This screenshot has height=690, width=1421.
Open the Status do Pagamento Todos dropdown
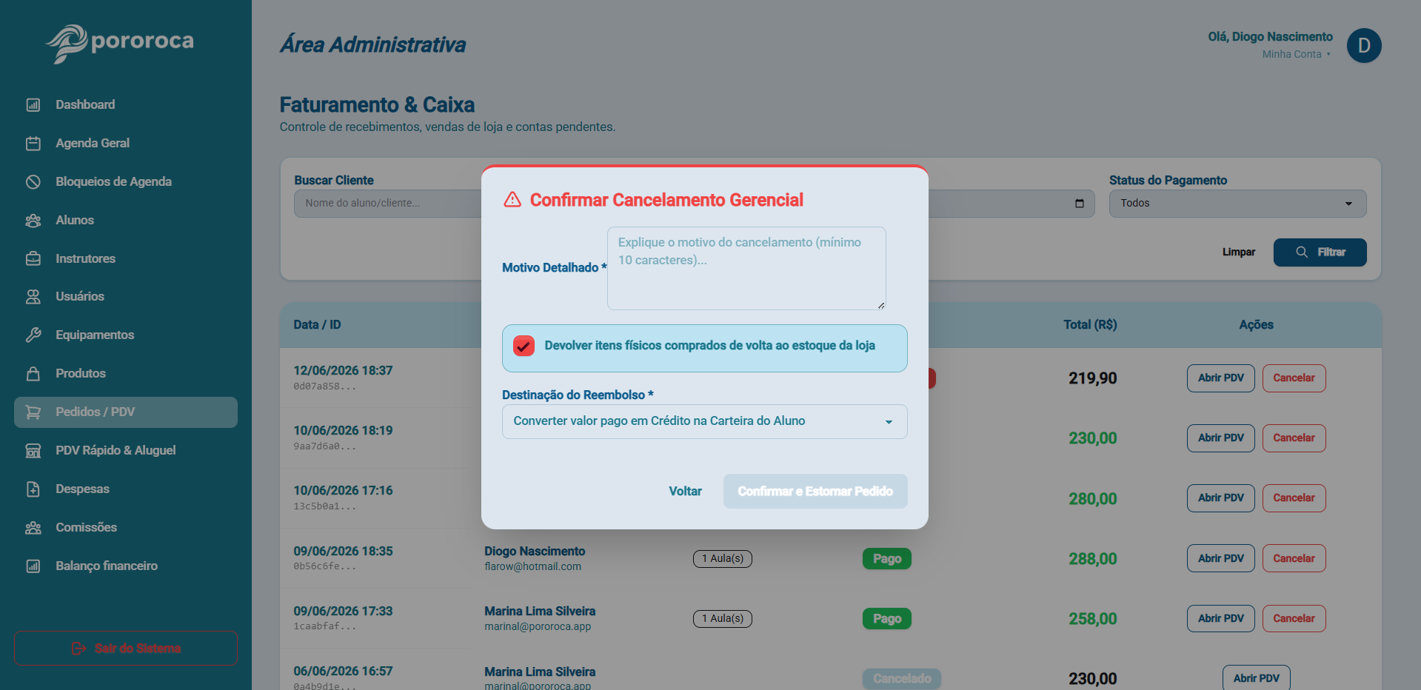point(1237,204)
